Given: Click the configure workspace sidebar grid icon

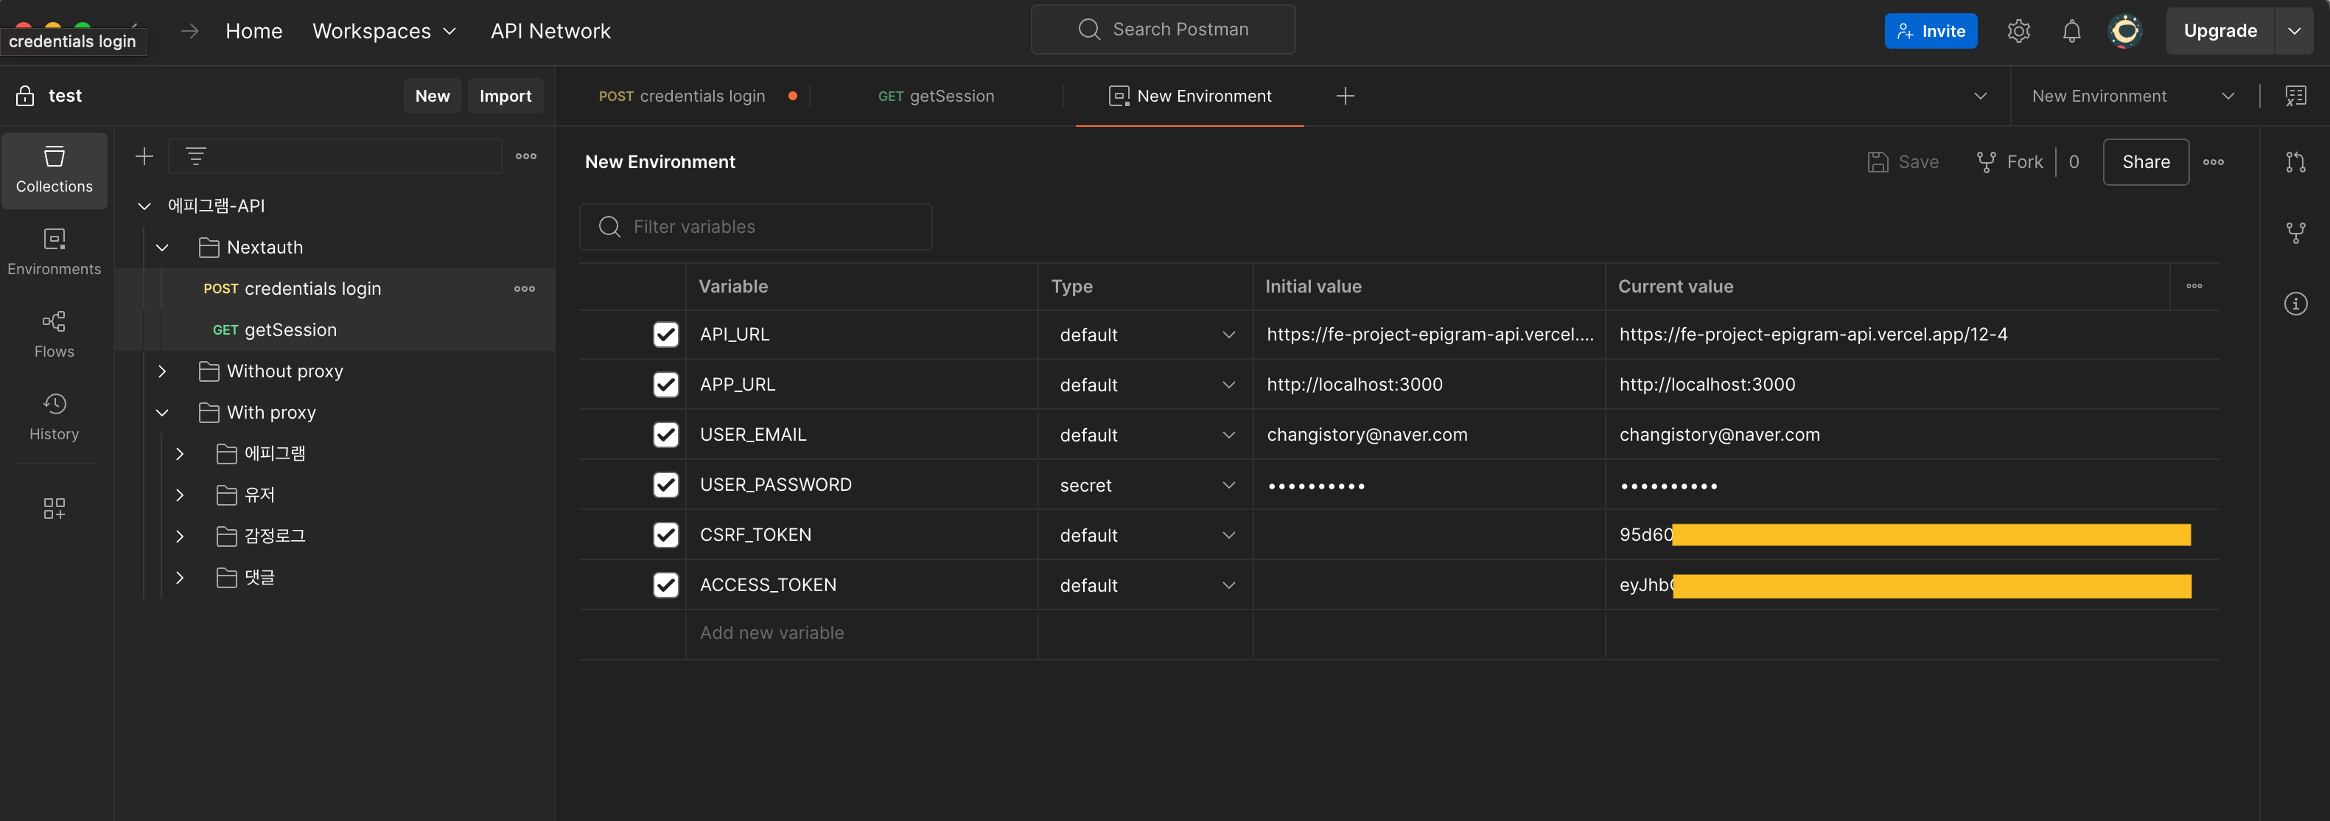Looking at the screenshot, I should [x=55, y=509].
